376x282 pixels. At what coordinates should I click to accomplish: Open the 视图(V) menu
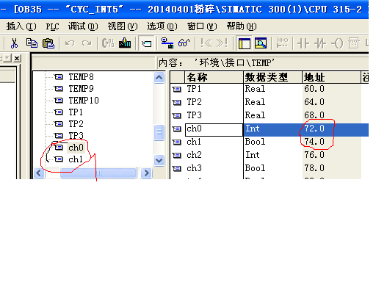(123, 26)
